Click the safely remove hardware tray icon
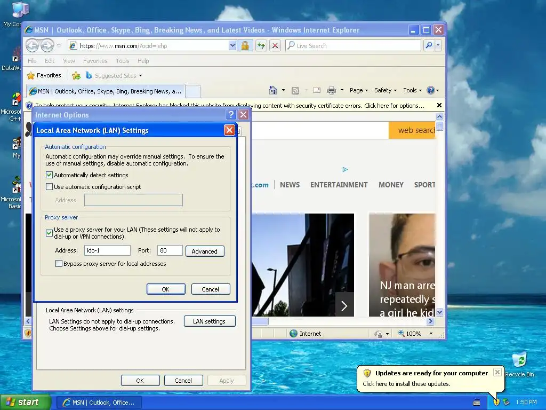The width and height of the screenshot is (546, 410). tap(507, 403)
